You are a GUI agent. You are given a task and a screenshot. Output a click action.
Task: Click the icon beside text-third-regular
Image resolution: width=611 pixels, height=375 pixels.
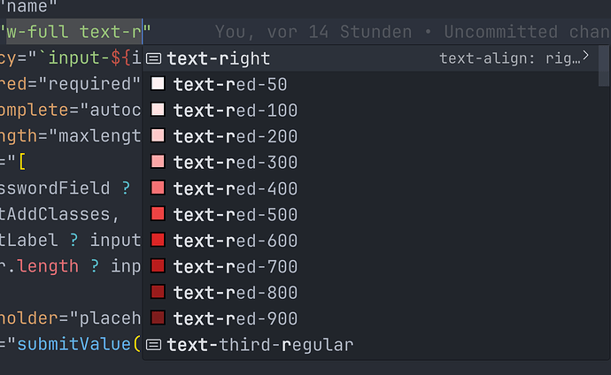click(154, 345)
